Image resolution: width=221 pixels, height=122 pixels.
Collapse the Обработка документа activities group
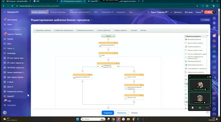coord(185,36)
